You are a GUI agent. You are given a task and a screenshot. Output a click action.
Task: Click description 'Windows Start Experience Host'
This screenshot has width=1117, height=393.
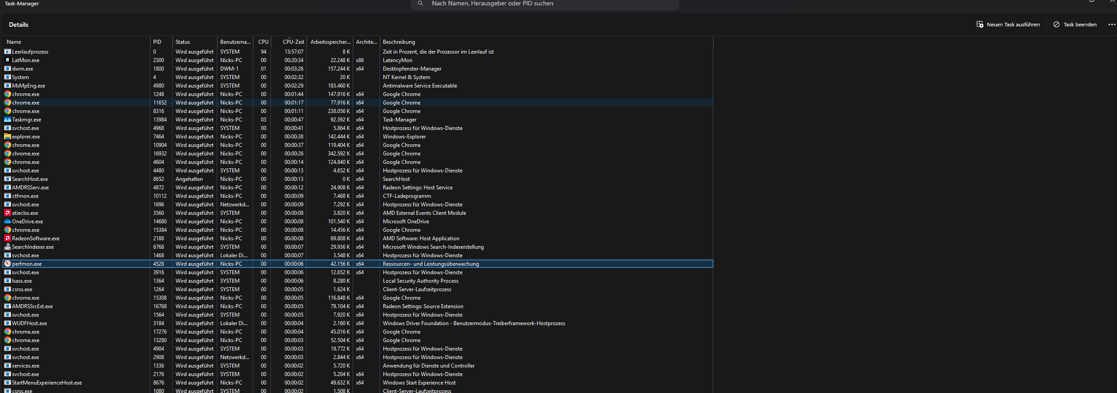pos(419,383)
